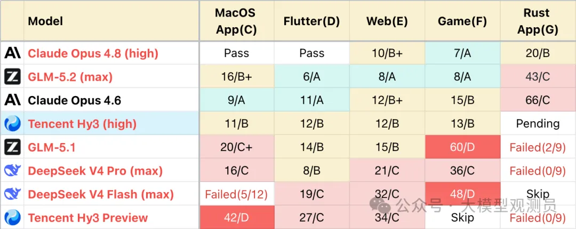Click the Z logo next to GLM-5.2 (max)
The image size is (576, 229).
click(12, 76)
